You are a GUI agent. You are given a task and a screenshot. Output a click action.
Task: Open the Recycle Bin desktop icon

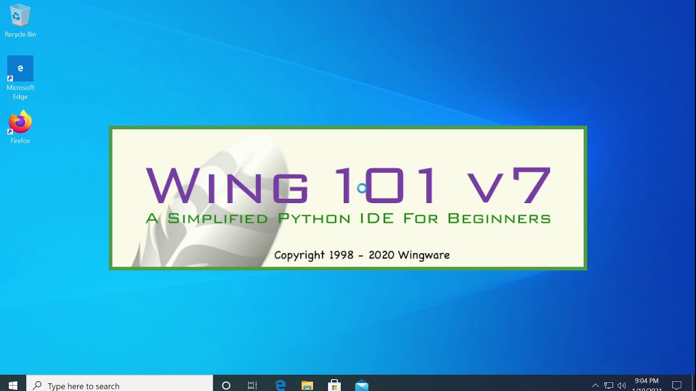click(x=20, y=21)
